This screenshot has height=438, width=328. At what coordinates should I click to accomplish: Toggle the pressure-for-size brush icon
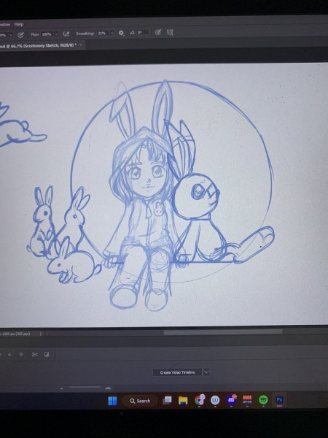[158, 32]
